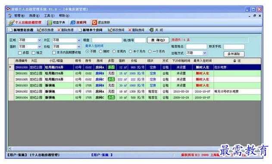The width and height of the screenshot is (272, 164).
Task: Open the 面积 dropdown
Action: point(39,47)
